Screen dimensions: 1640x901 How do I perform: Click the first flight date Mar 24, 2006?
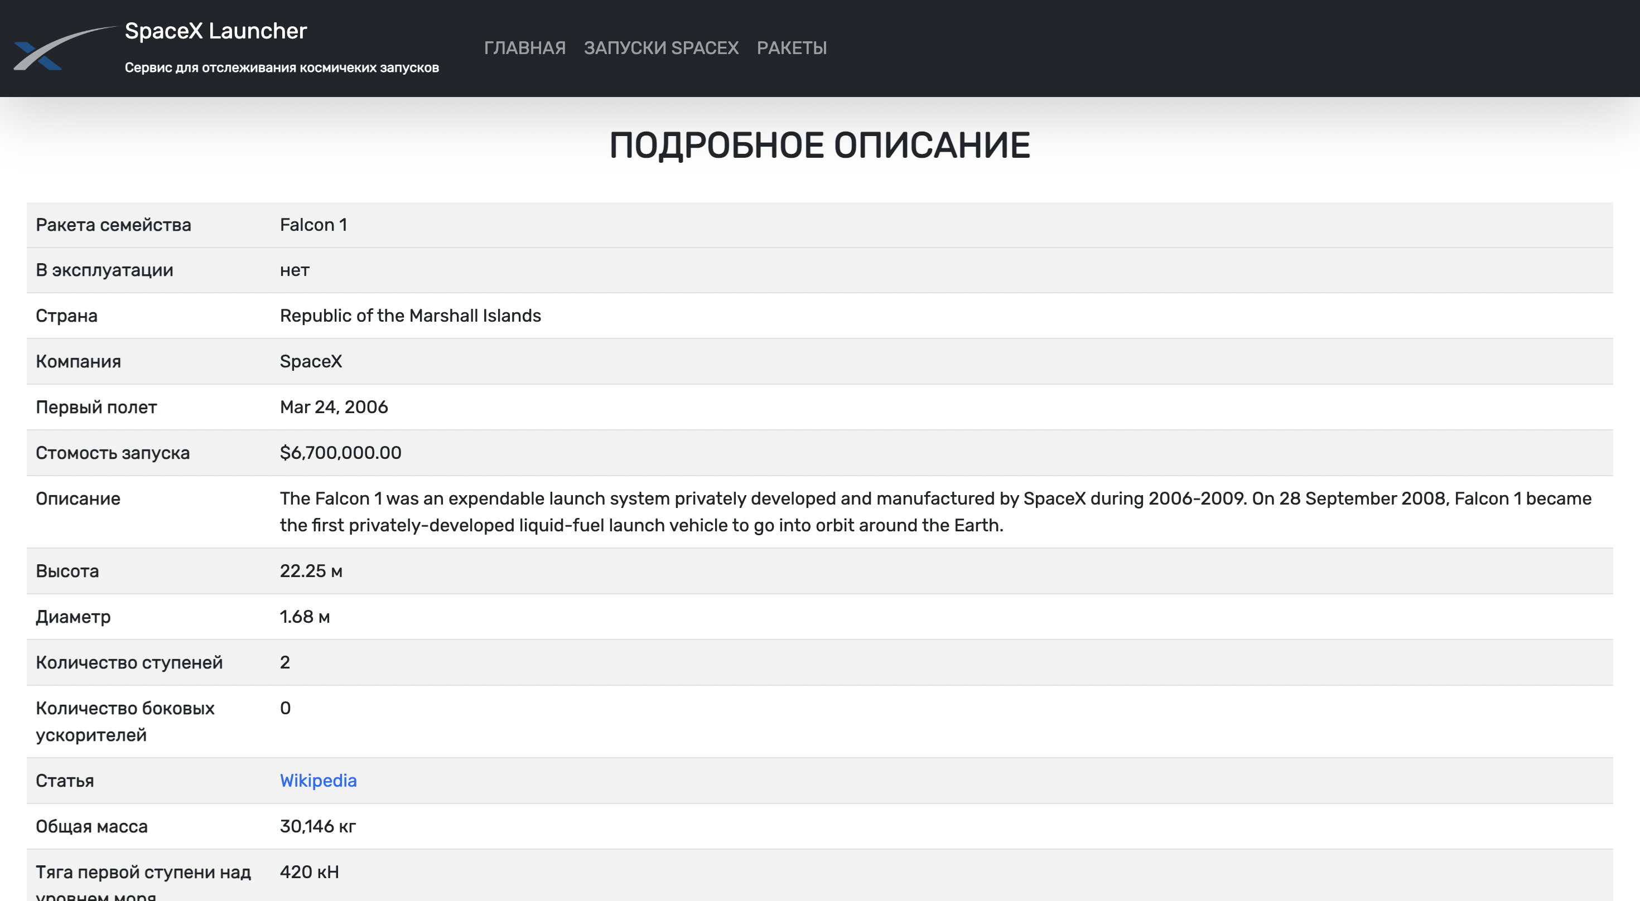(x=334, y=407)
